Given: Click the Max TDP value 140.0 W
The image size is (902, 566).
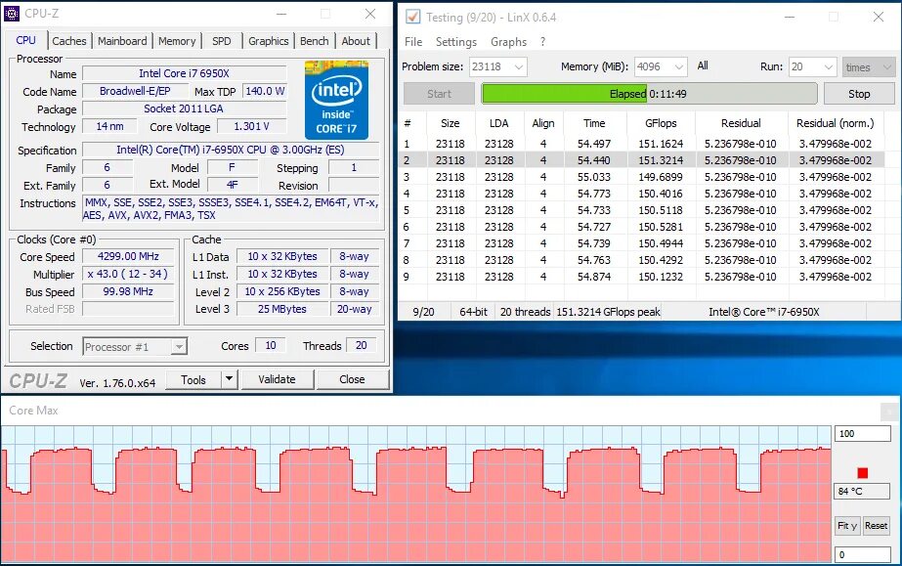Looking at the screenshot, I should [265, 91].
